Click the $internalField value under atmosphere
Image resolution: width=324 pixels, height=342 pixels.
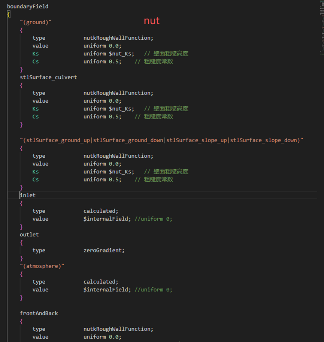tap(106, 289)
